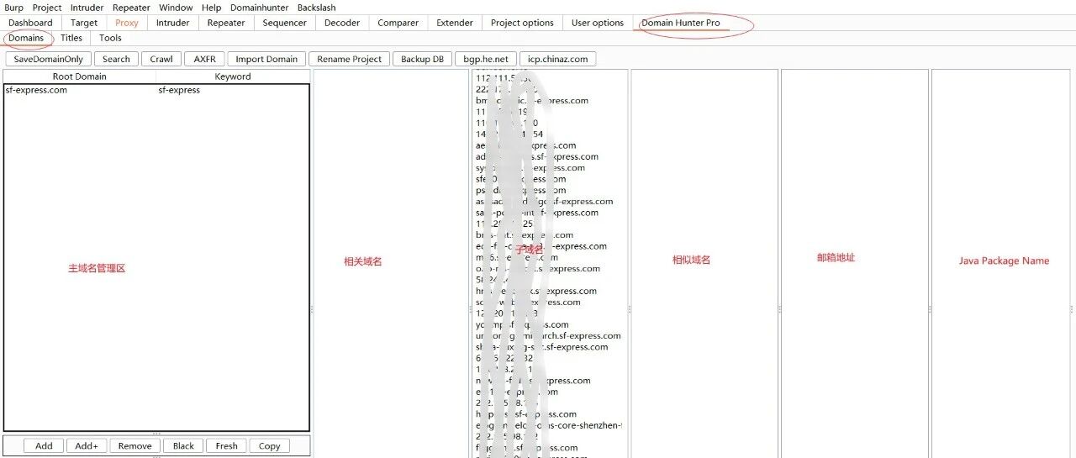The image size is (1076, 458).
Task: Click the Black button
Action: (183, 446)
